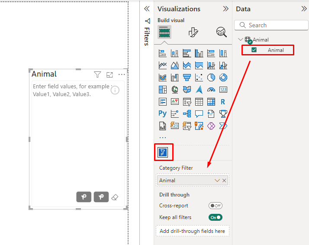Viewport: 309px width, 245px height.
Task: Select the Treemap visual
Action: tap(163, 90)
